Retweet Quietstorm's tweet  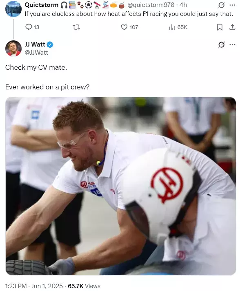pos(76,27)
